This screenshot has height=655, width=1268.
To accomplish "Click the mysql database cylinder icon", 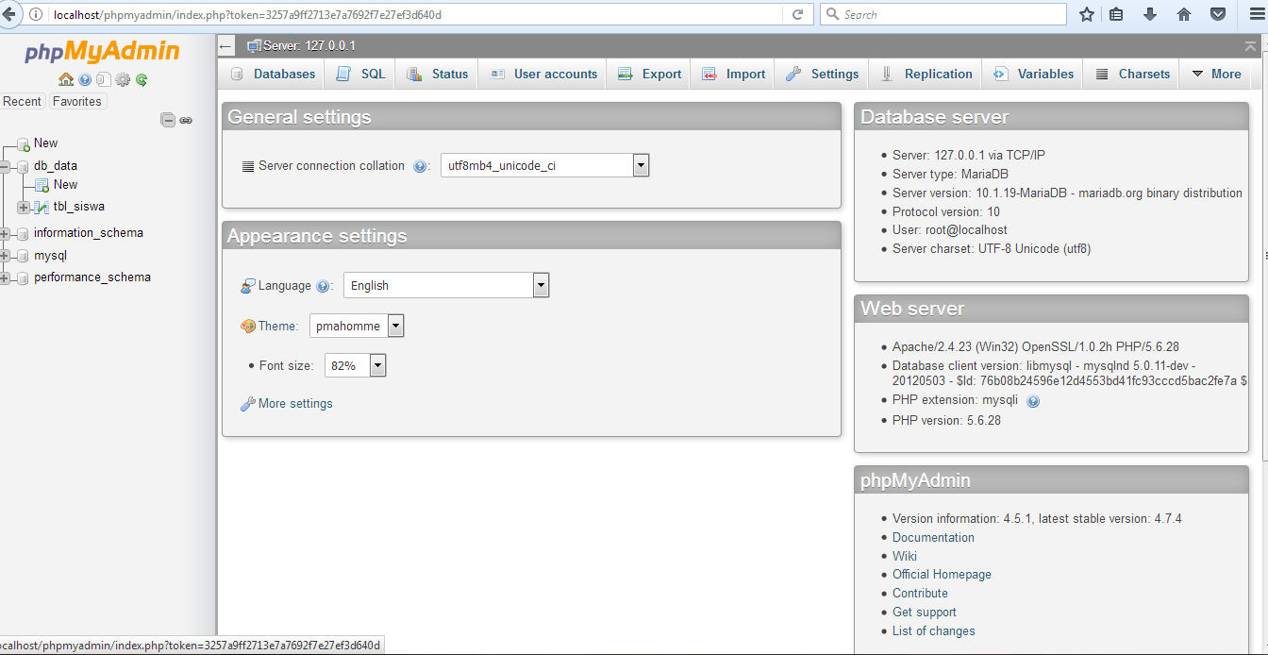I will (x=23, y=256).
